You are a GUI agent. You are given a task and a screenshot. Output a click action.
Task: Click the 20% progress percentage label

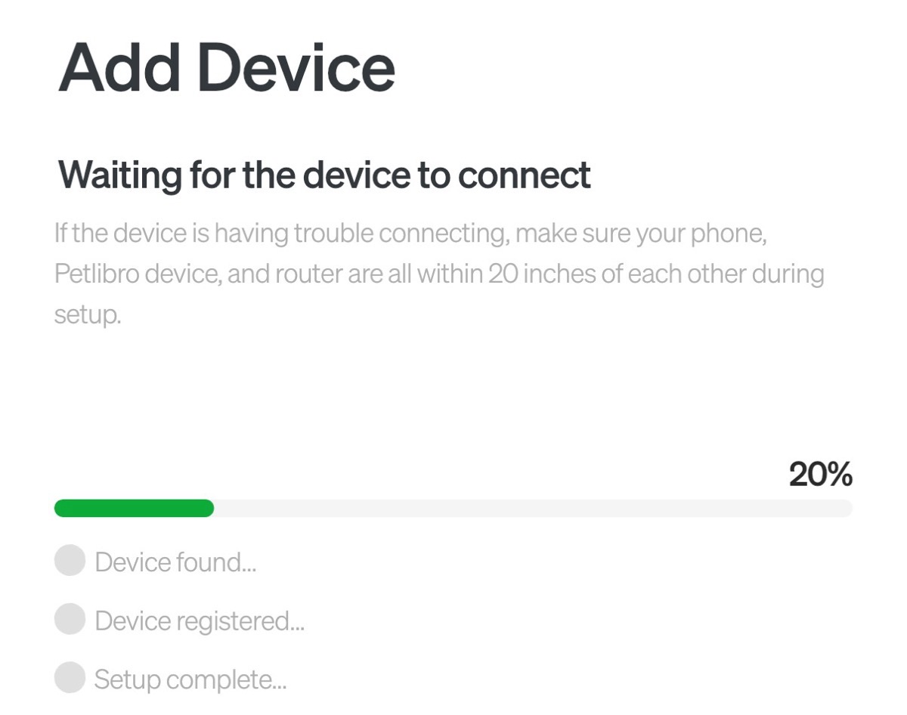point(820,475)
